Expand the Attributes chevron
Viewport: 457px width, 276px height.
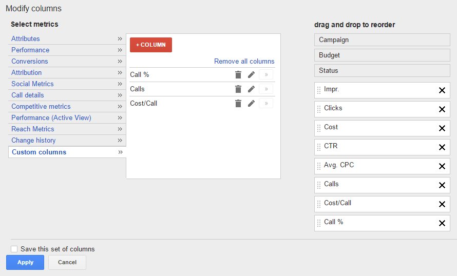tap(120, 38)
